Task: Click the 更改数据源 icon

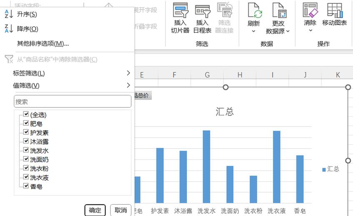Action: [x=279, y=10]
